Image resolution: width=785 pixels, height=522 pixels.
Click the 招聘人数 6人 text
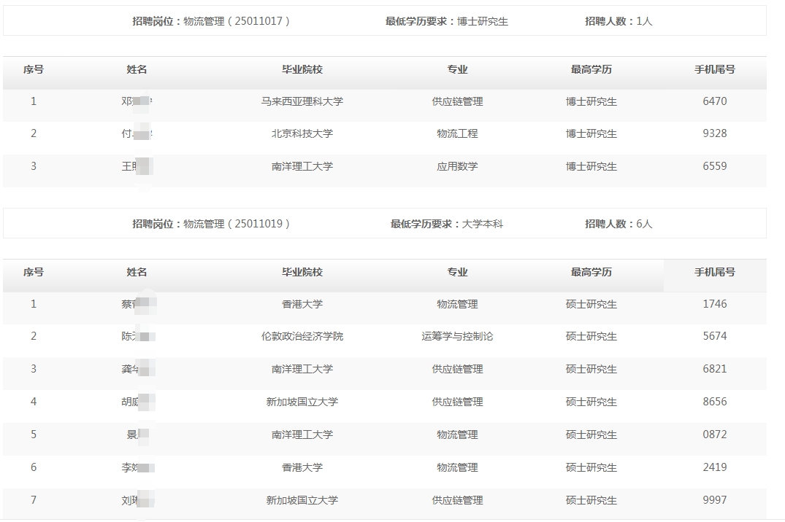point(619,224)
